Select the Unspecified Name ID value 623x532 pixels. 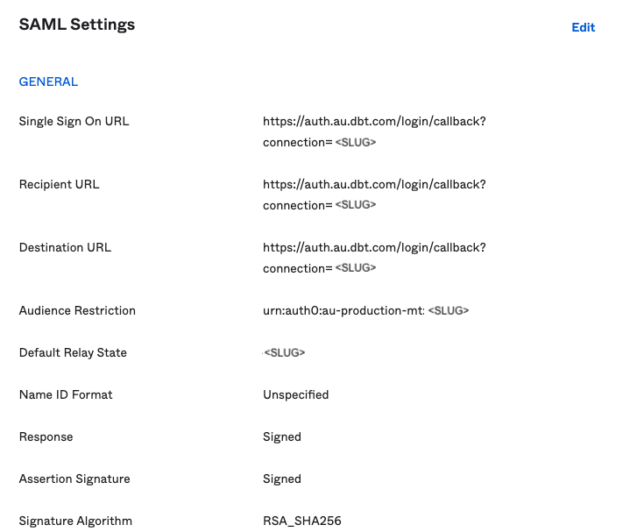click(295, 394)
